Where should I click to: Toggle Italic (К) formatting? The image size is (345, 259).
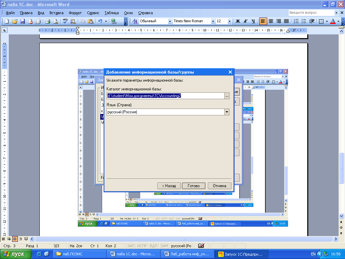[x=245, y=21]
